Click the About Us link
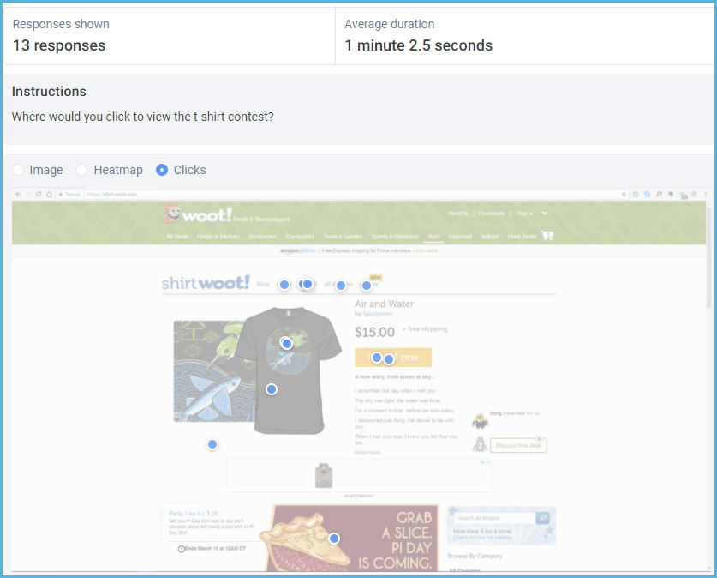The width and height of the screenshot is (717, 578). 458,214
